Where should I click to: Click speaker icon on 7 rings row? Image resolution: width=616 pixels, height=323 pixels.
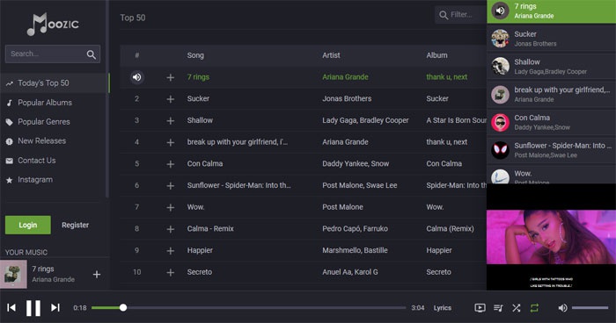point(136,77)
